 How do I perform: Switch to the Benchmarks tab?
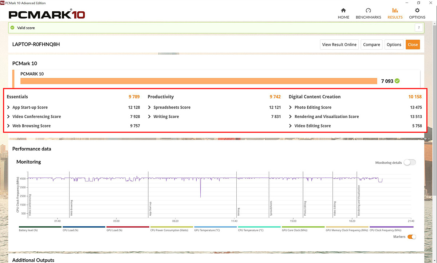(x=368, y=14)
